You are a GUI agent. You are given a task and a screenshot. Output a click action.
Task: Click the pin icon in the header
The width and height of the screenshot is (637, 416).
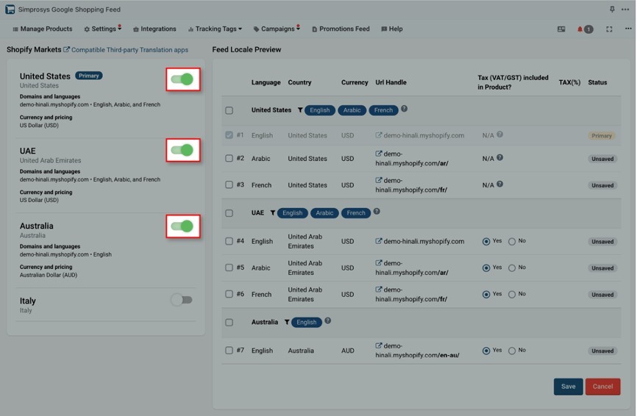point(612,9)
